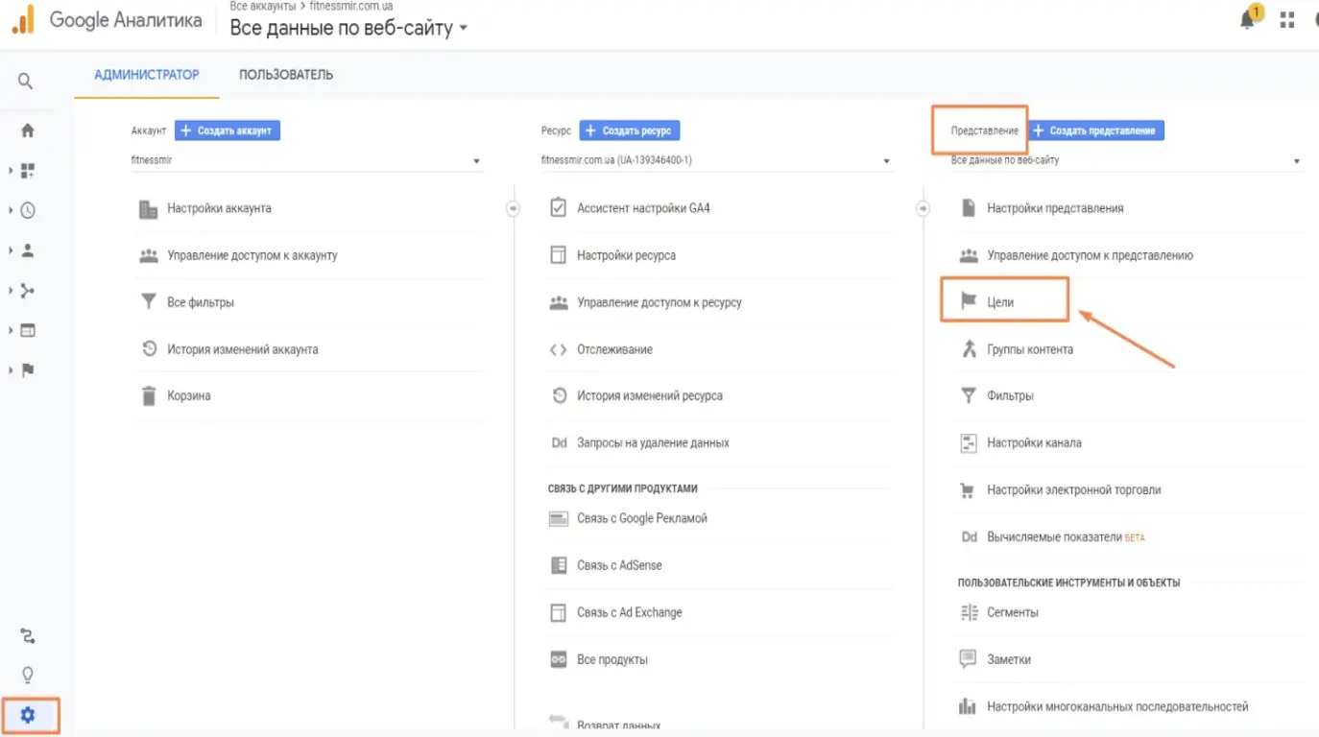This screenshot has height=737, width=1319.
Task: Click note icon beside Заметки
Action: coord(968,659)
